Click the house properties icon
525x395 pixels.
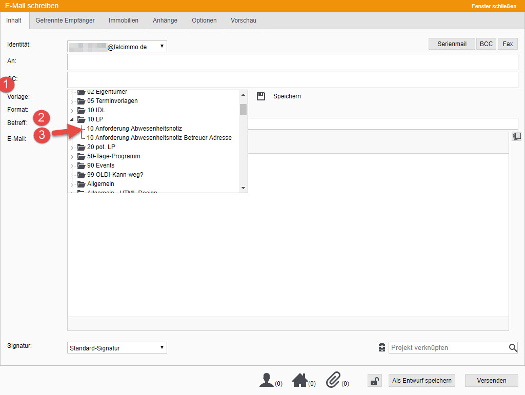pos(299,380)
